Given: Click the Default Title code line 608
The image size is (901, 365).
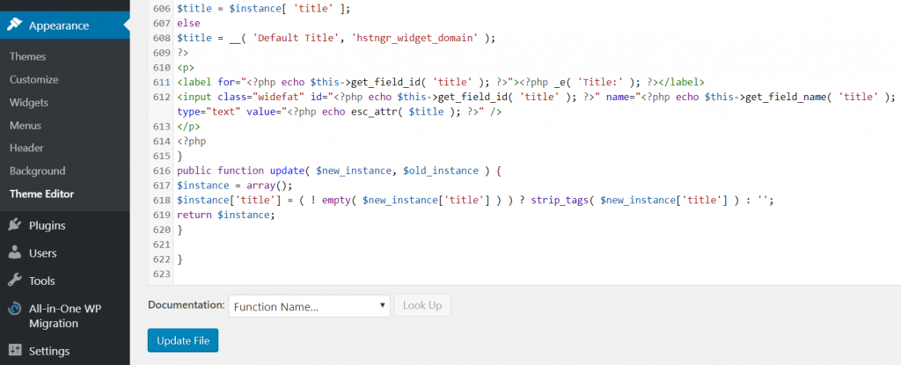Looking at the screenshot, I should [336, 37].
